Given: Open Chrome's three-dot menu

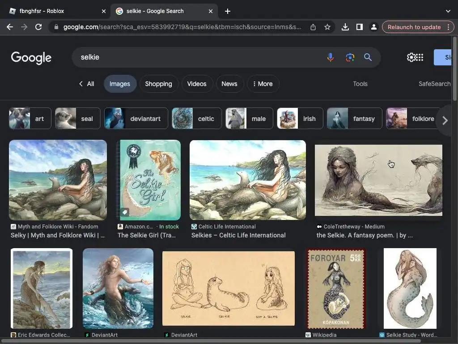Looking at the screenshot, I should [448, 27].
